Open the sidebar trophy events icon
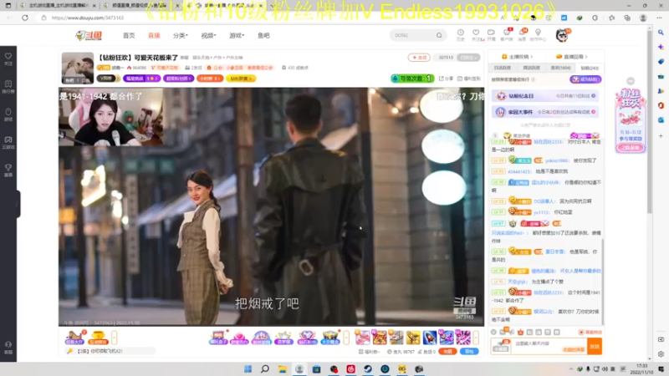Screen dimensions: 669x376 pyautogui.click(x=8, y=170)
